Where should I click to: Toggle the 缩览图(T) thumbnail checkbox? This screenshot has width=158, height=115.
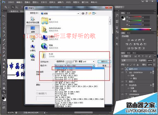pos(37,93)
